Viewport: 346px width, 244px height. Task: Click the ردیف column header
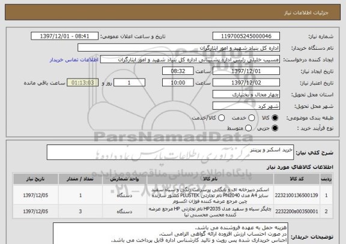pyautogui.click(x=326, y=179)
